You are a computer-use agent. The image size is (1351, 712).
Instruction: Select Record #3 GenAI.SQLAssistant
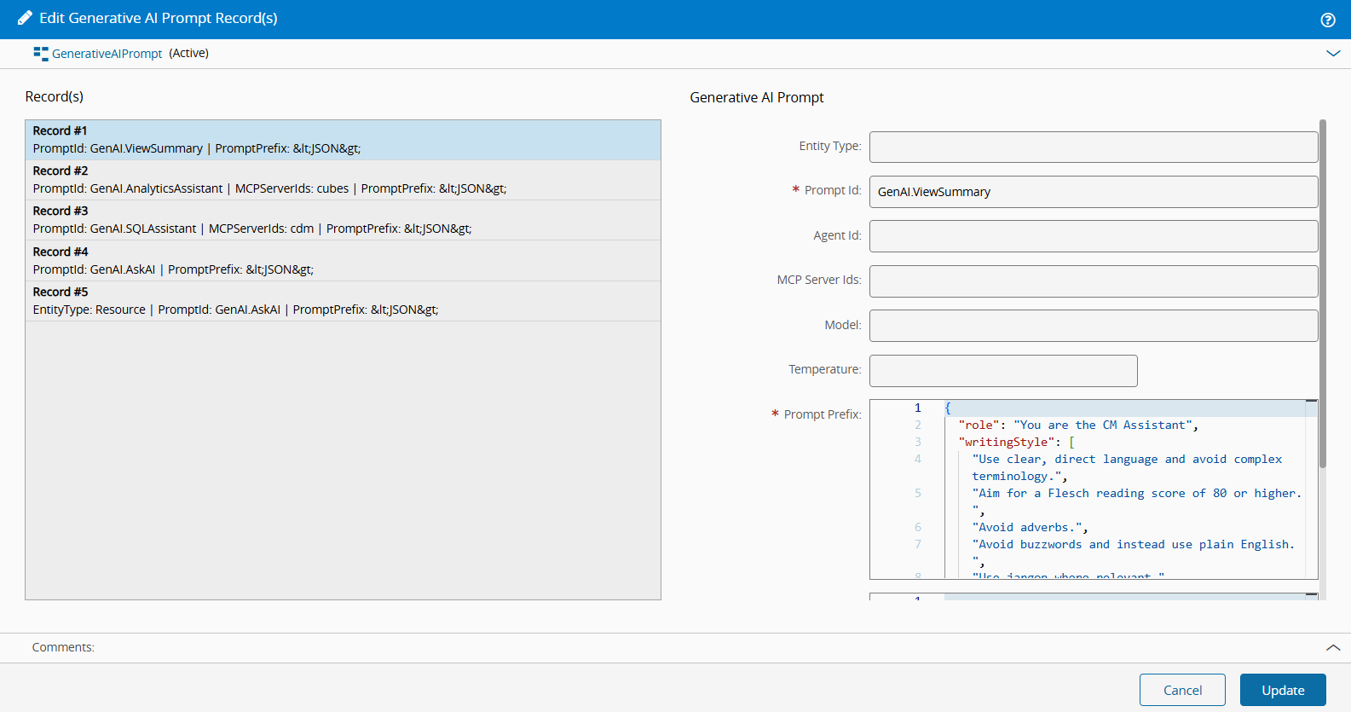point(343,220)
